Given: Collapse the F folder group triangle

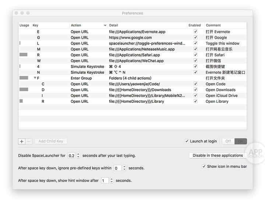Looking at the screenshot, I should pos(35,78).
